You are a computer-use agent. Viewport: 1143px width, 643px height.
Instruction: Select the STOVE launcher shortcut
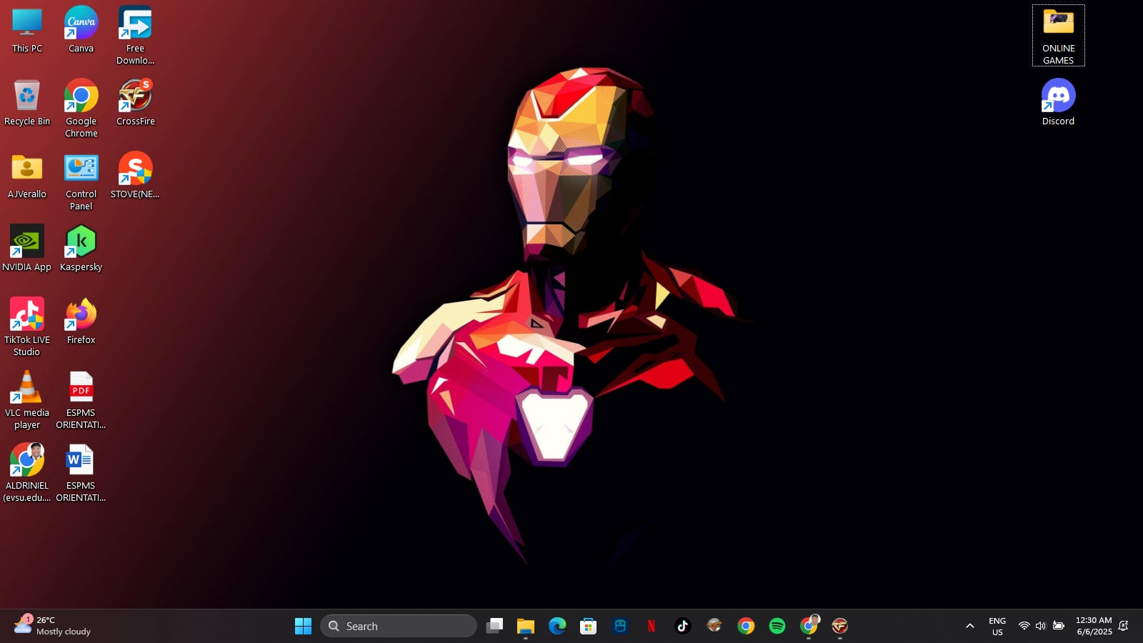point(135,176)
